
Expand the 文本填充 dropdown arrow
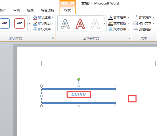point(128,18)
